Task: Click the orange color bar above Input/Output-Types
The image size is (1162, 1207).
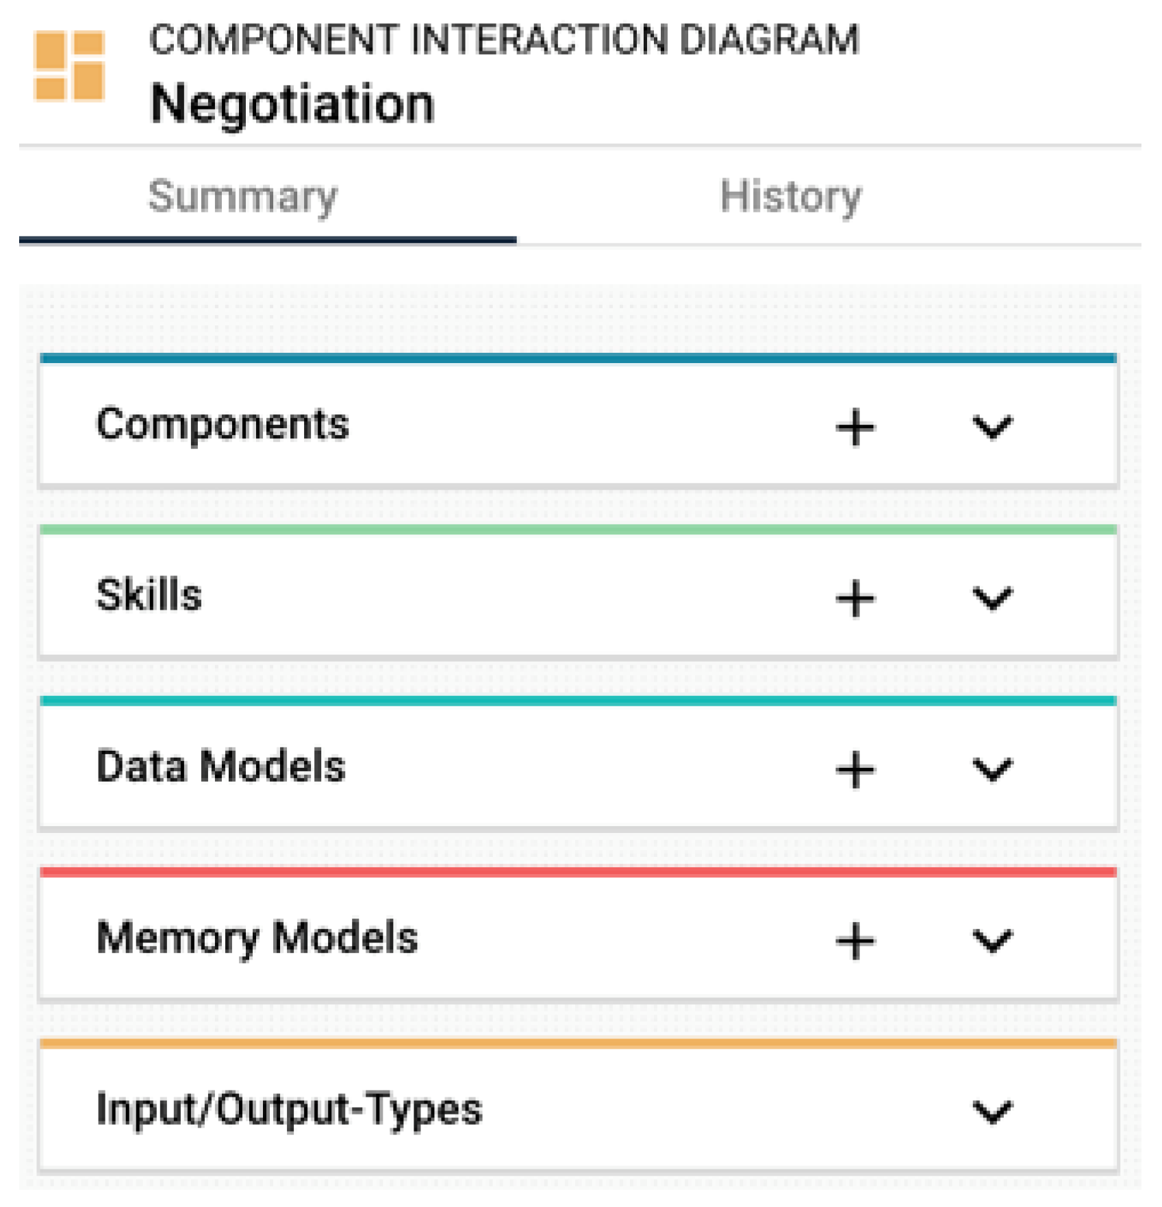Action: 578,1043
